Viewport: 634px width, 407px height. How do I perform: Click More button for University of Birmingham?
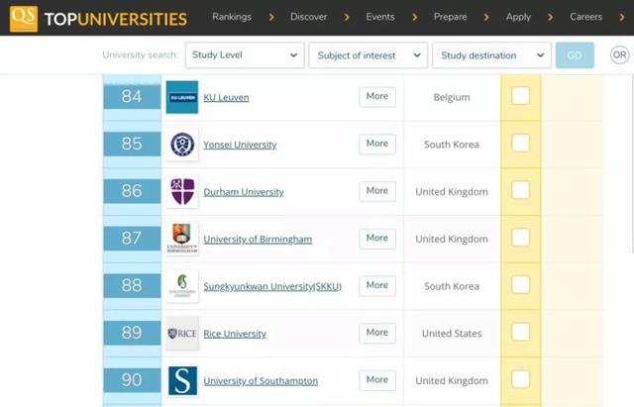pyautogui.click(x=377, y=239)
